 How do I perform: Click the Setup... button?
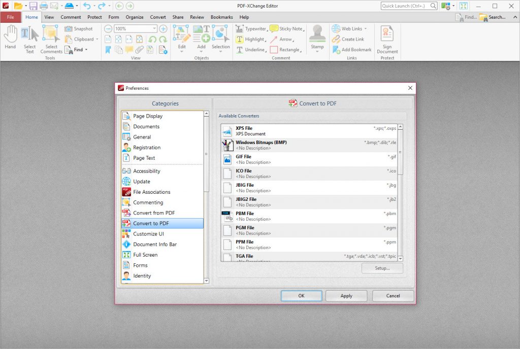pyautogui.click(x=382, y=268)
